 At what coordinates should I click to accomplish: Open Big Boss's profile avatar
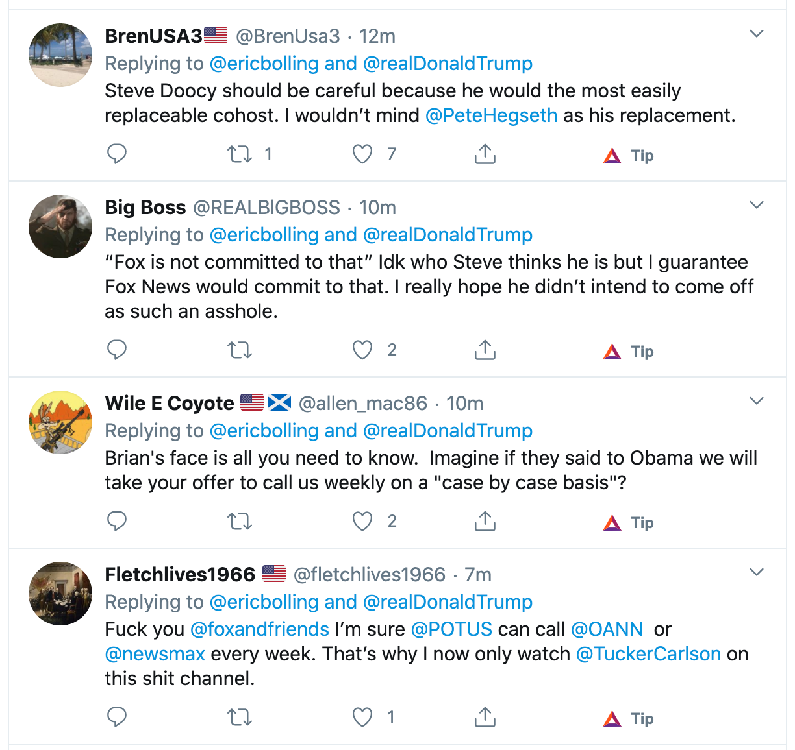pyautogui.click(x=60, y=226)
